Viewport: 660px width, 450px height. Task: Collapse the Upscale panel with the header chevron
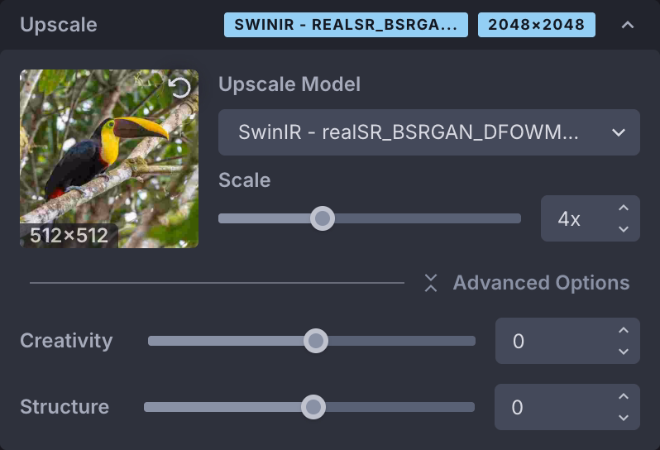click(x=627, y=25)
